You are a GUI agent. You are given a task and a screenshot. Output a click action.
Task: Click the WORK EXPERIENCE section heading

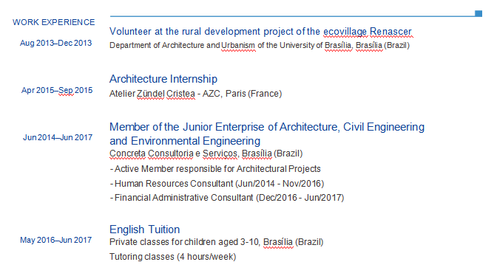pyautogui.click(x=53, y=22)
